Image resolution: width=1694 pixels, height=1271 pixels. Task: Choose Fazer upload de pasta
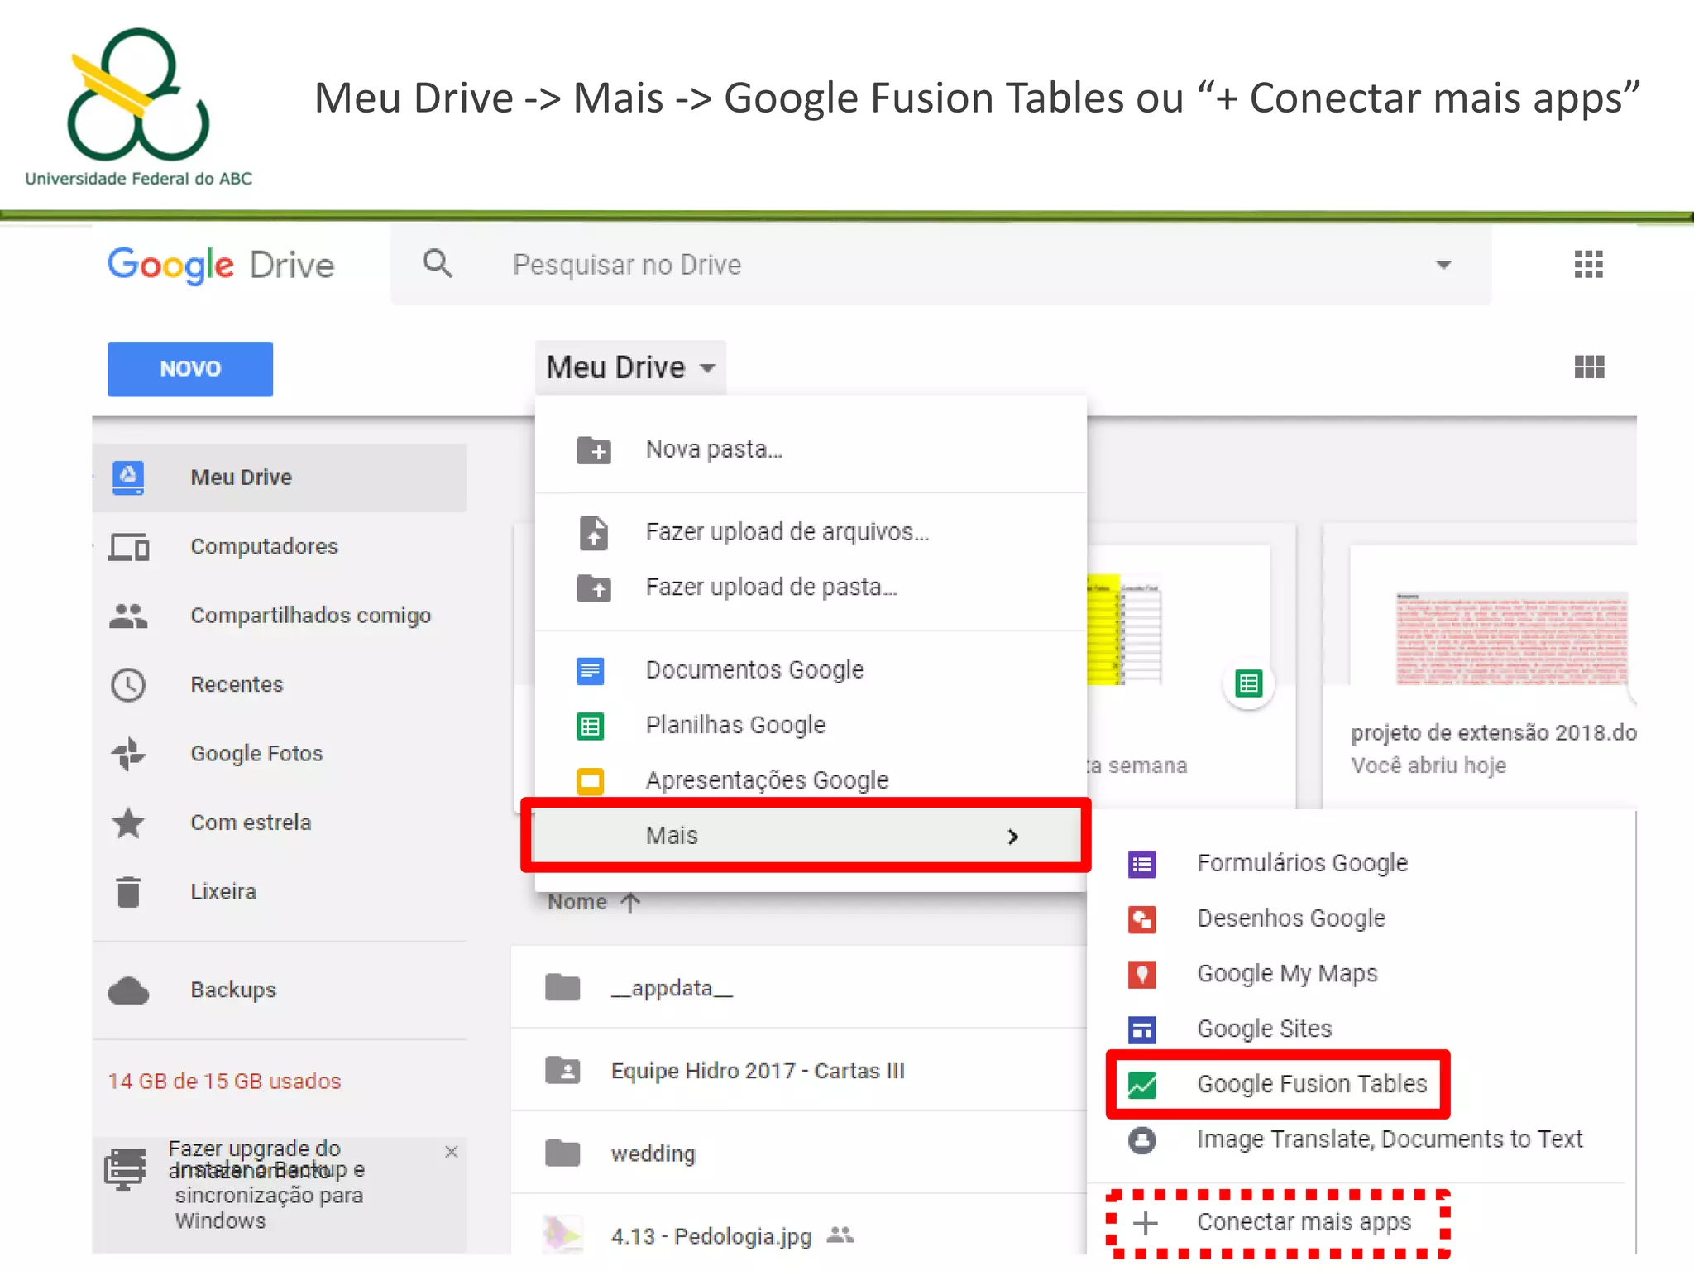pyautogui.click(x=811, y=588)
